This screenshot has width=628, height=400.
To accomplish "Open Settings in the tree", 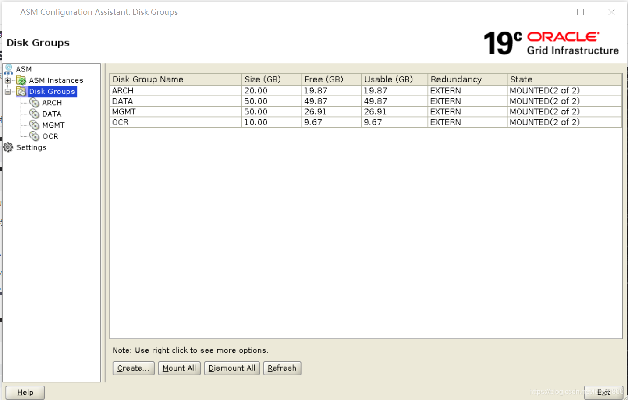I will [31, 147].
